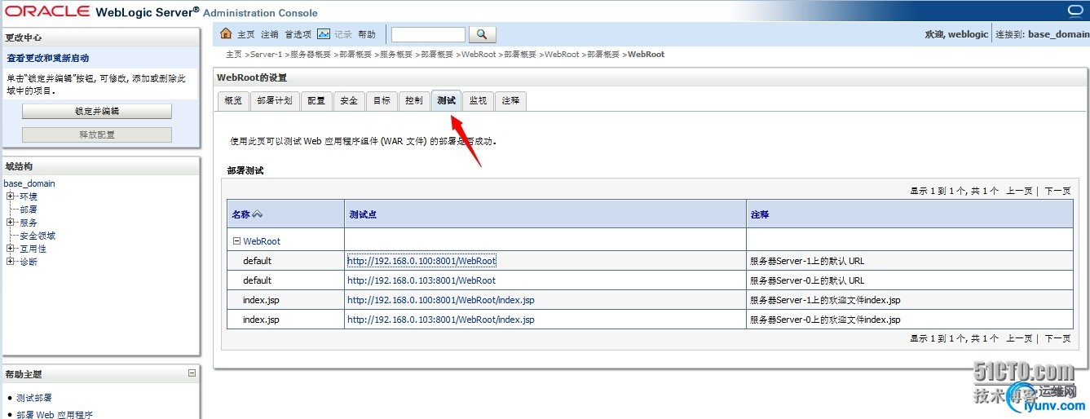This screenshot has width=1090, height=419.
Task: Expand the 环境 tree node
Action: (x=10, y=196)
